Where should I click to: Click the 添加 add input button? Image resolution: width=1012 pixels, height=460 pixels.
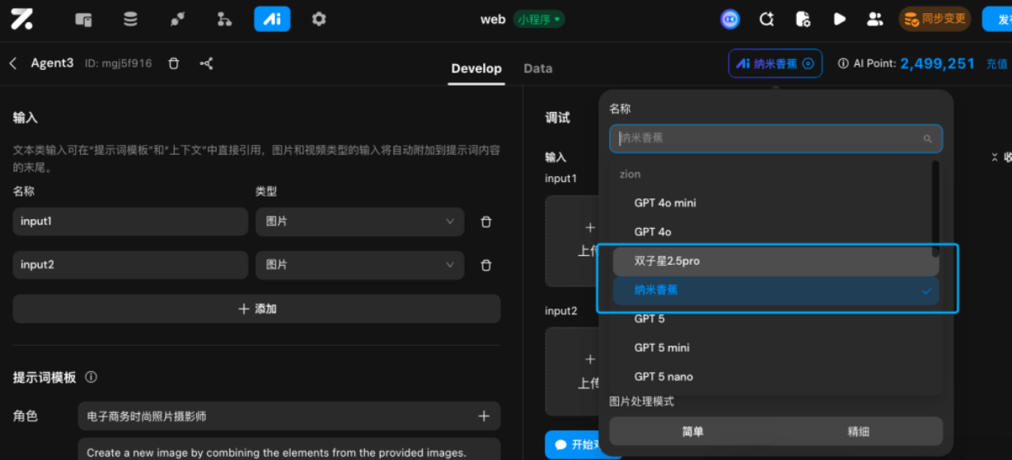click(x=256, y=309)
